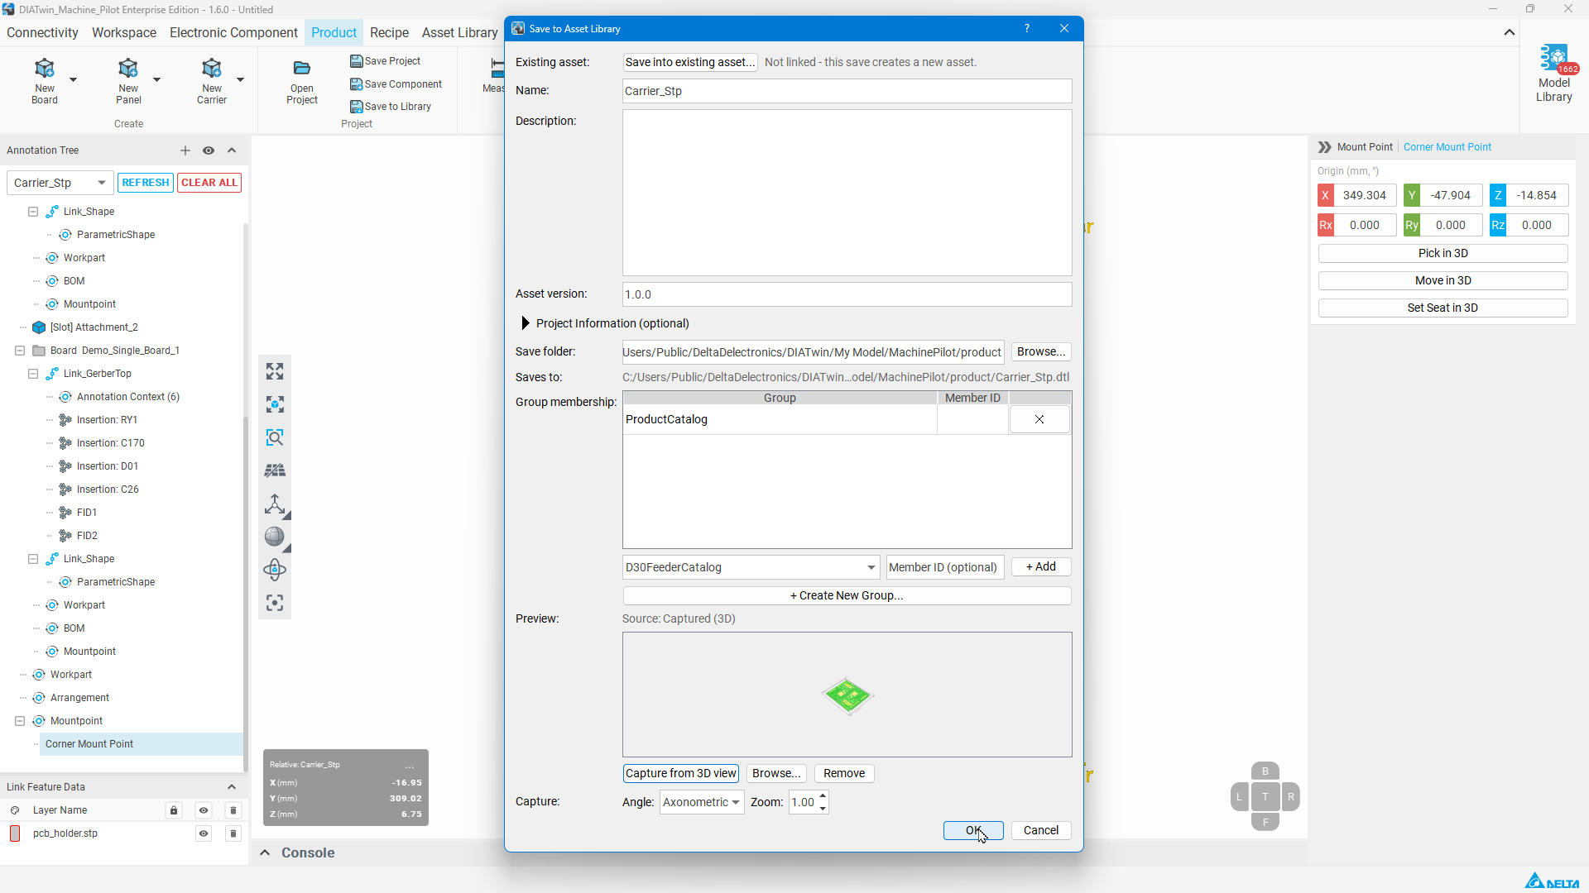Image resolution: width=1589 pixels, height=893 pixels.
Task: Select the Left face on the view cube
Action: [x=1239, y=797]
